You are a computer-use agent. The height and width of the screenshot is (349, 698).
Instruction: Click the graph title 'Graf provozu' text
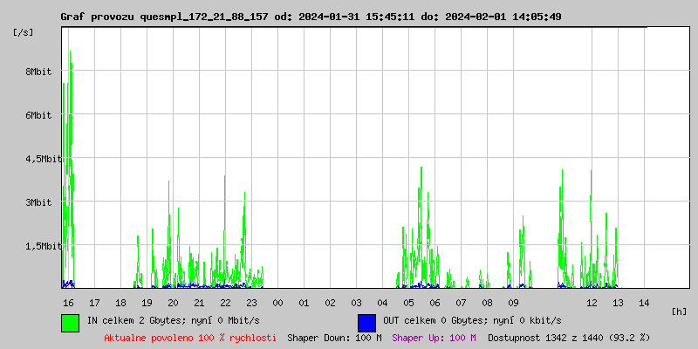(96, 17)
